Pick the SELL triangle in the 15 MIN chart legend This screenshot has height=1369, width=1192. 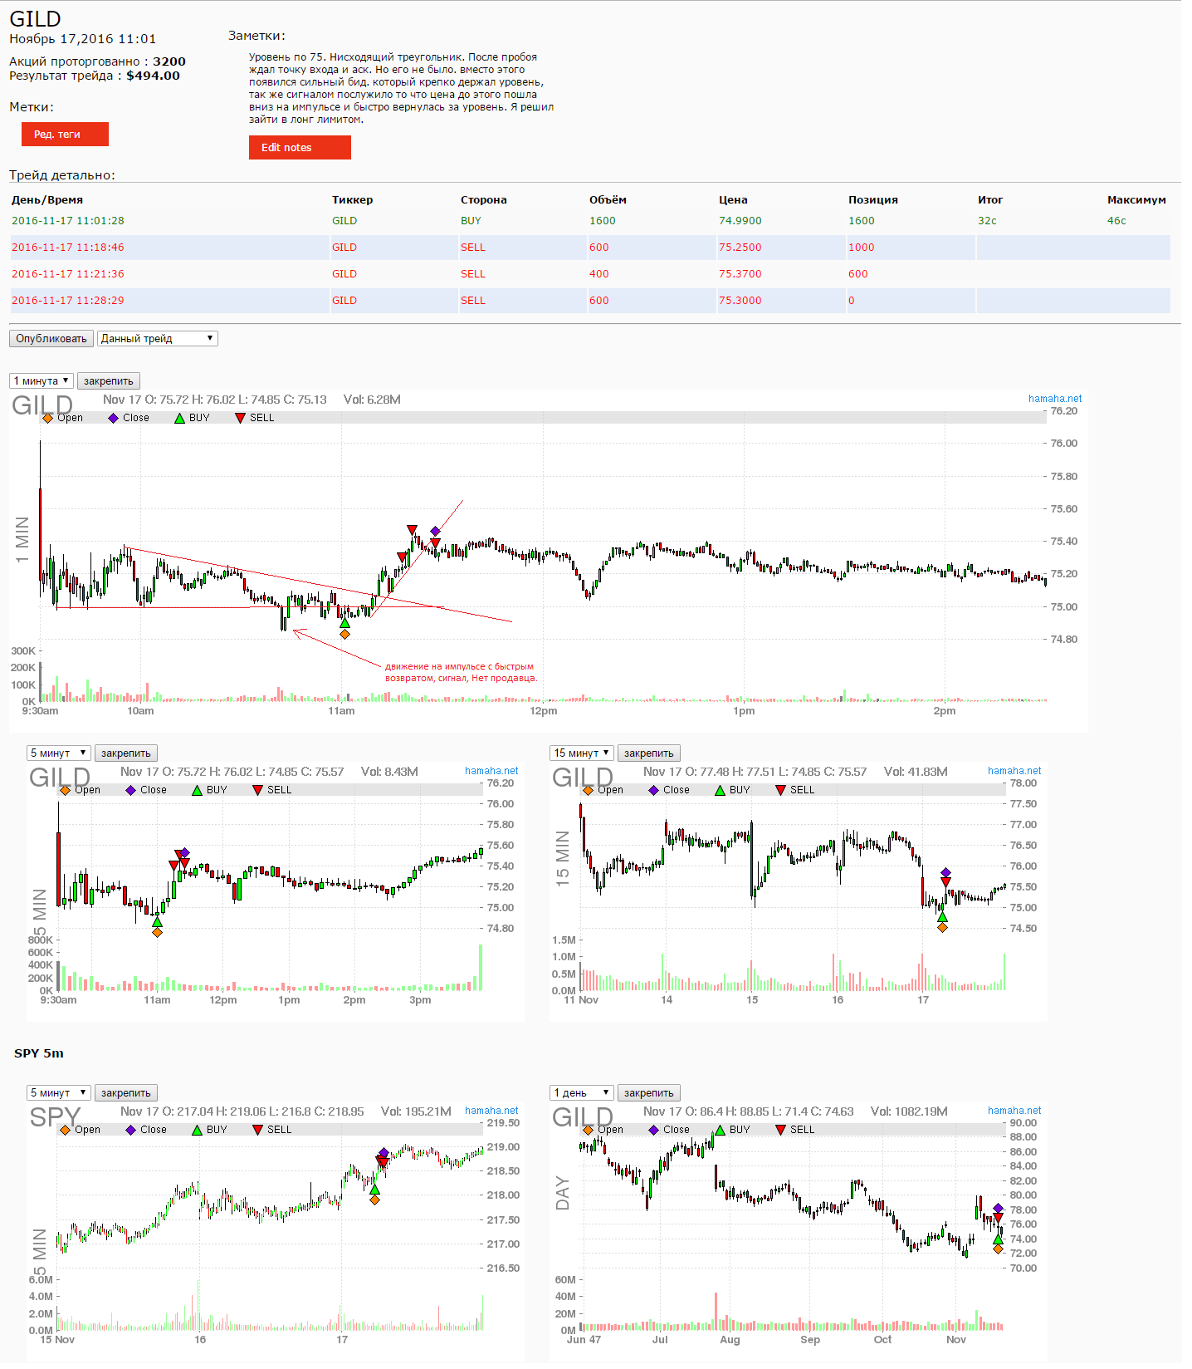(781, 790)
